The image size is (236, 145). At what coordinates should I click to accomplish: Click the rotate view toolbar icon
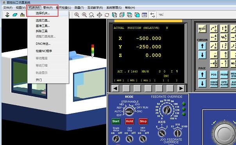[107, 15]
